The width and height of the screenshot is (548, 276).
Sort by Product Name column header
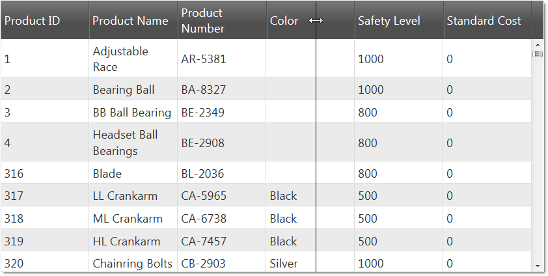tap(130, 21)
